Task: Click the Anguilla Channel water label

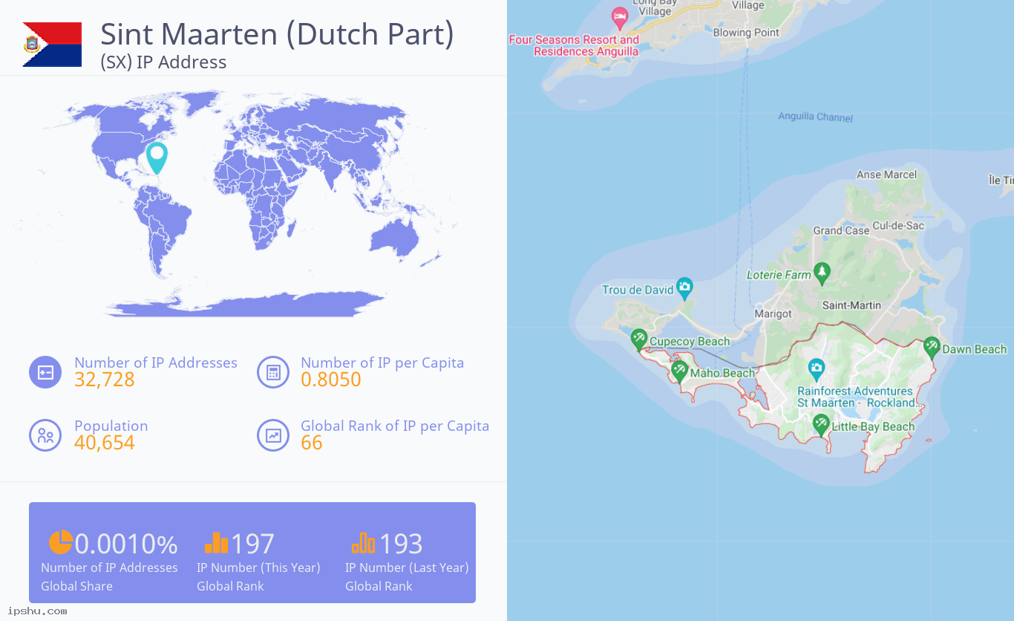Action: pyautogui.click(x=815, y=117)
